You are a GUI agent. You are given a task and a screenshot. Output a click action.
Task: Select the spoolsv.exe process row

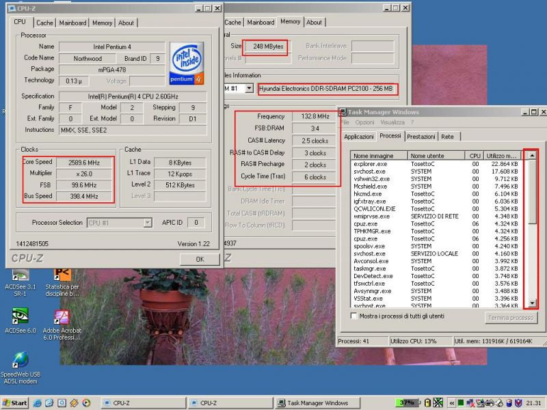click(x=436, y=246)
